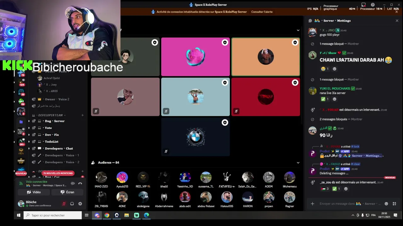Viewport: 403px width, 226px height.
Task: Open audience member IMAD ZIZO
Action: pyautogui.click(x=101, y=180)
